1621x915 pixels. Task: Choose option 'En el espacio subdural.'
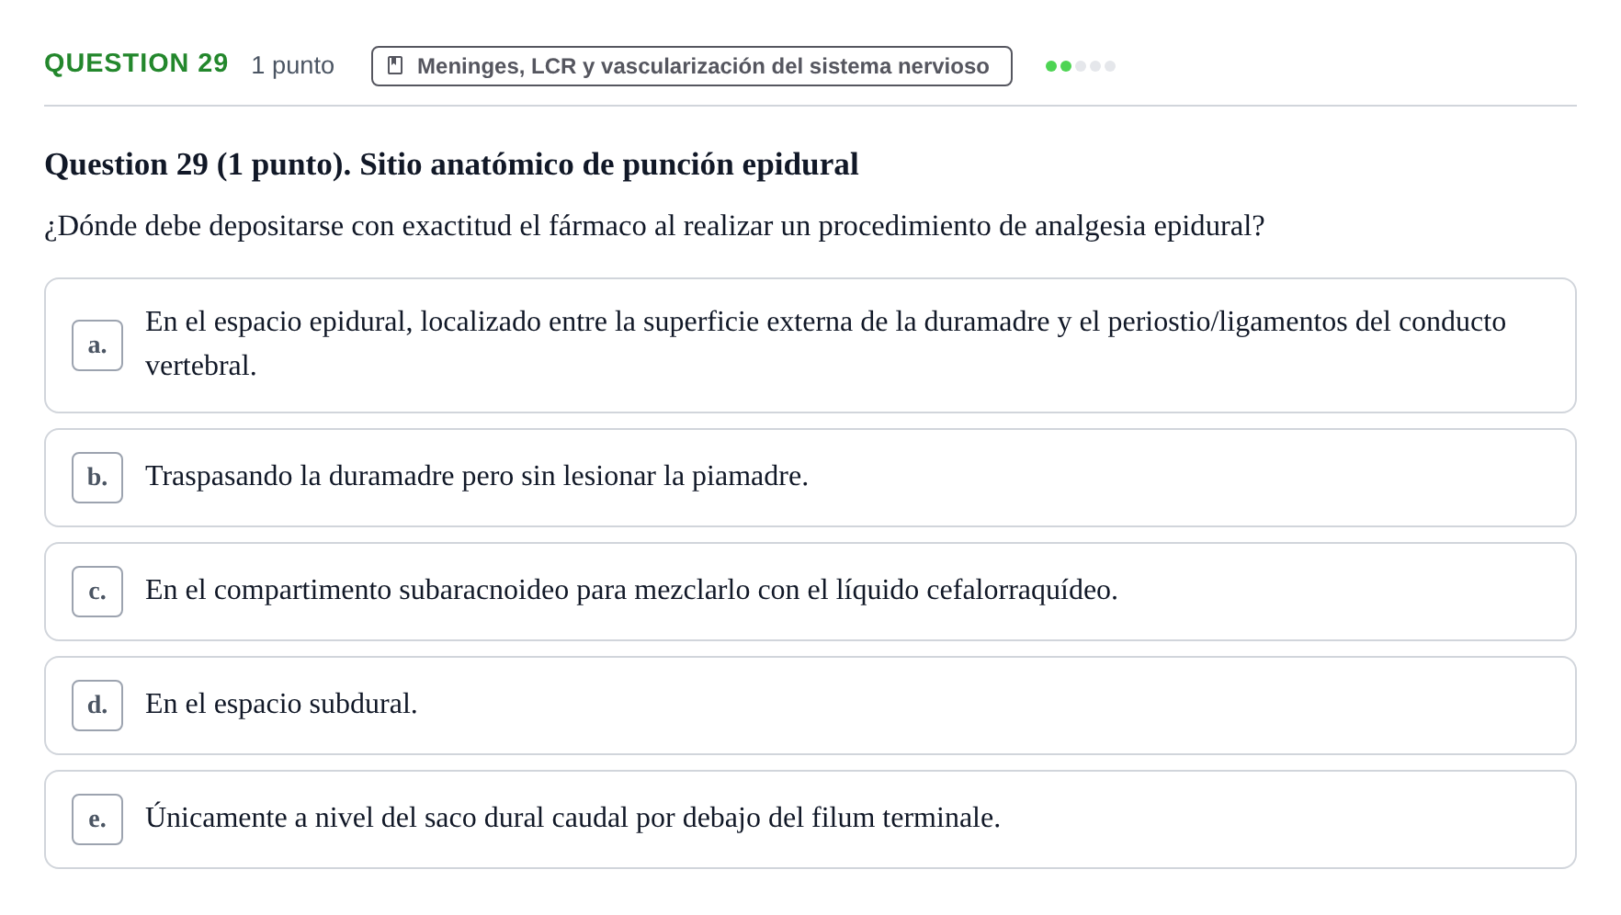click(810, 706)
